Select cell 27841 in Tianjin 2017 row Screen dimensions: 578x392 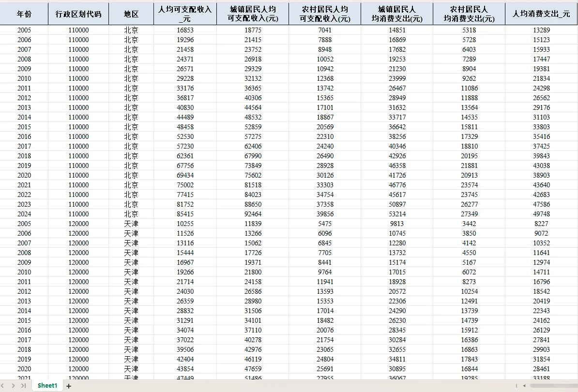(541, 340)
